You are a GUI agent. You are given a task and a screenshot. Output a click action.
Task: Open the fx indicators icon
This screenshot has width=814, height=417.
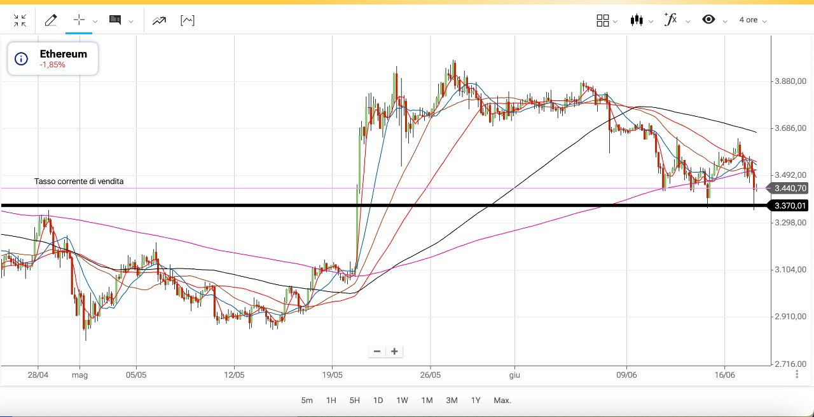[x=670, y=20]
